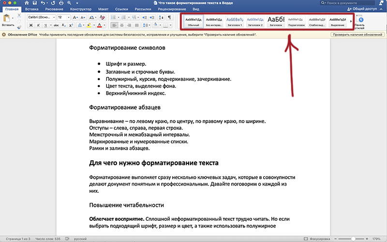Apply the Без интервала style

point(214,21)
